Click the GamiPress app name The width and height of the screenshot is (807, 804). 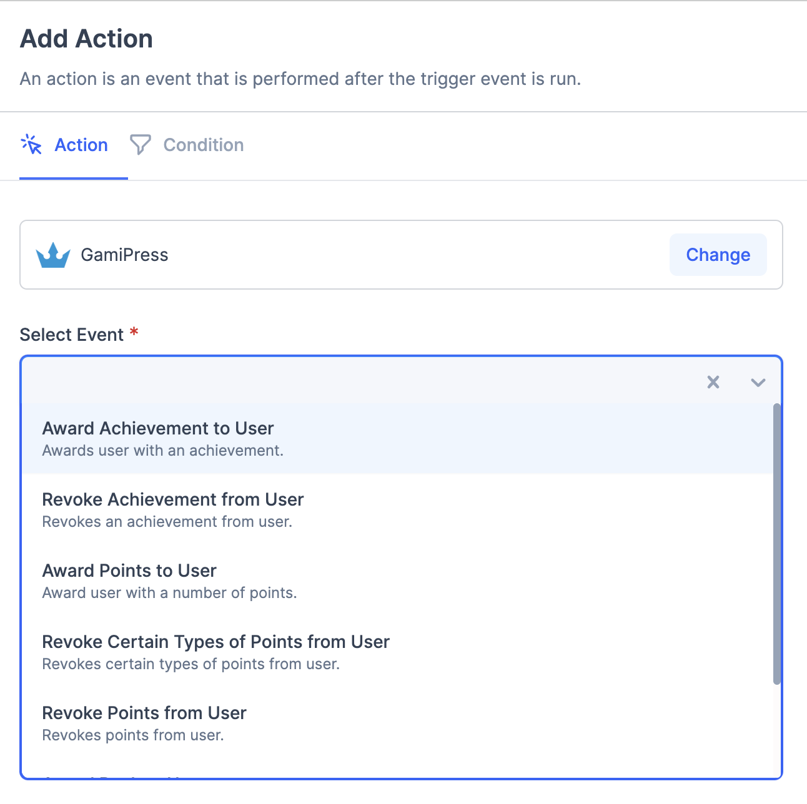pyautogui.click(x=124, y=255)
